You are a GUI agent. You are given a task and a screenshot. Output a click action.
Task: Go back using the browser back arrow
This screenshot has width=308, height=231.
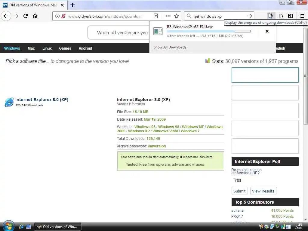pos(6,16)
